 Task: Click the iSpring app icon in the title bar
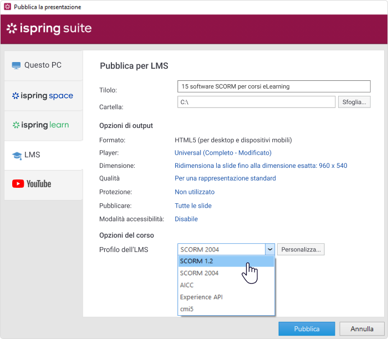(x=7, y=7)
